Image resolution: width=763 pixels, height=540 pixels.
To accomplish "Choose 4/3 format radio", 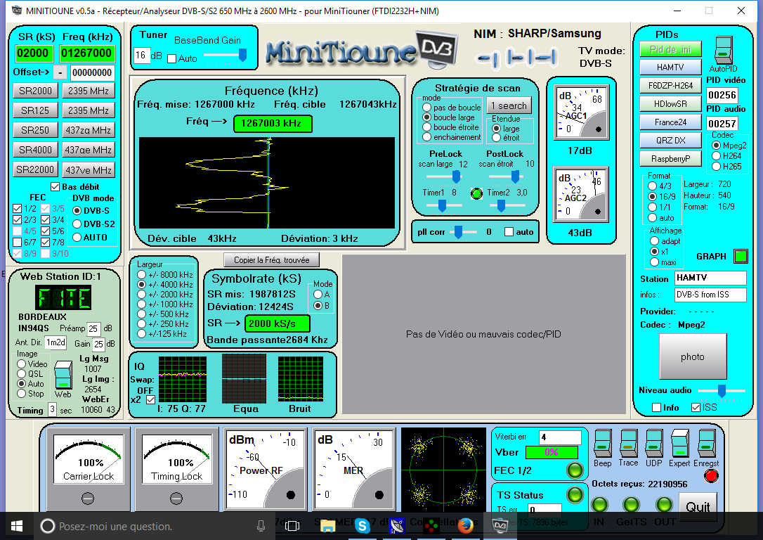I will pos(653,186).
